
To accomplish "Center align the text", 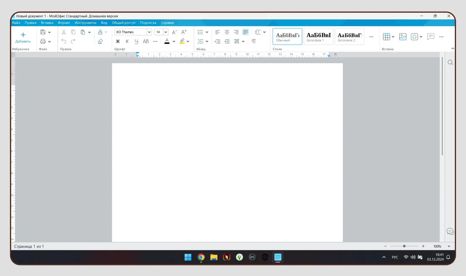I will [x=227, y=32].
